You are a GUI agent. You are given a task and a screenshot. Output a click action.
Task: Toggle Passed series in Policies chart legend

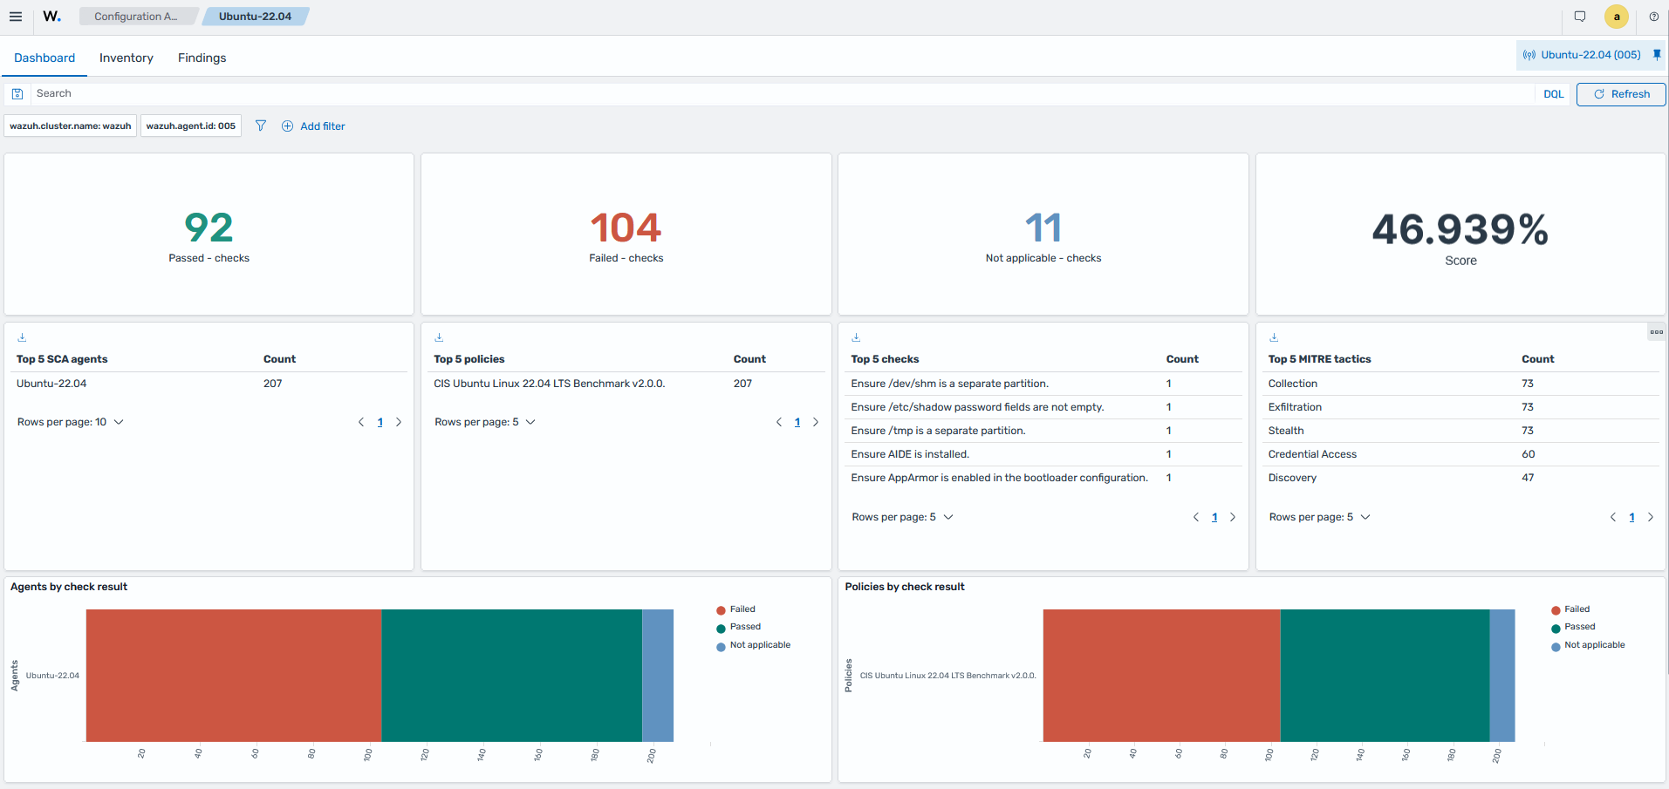pyautogui.click(x=1573, y=627)
